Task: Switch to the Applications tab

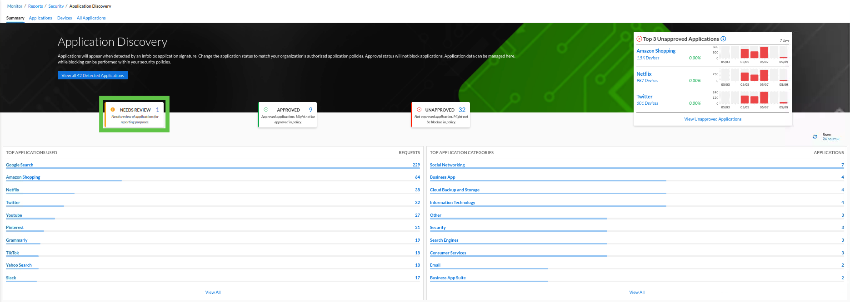Action: pyautogui.click(x=40, y=18)
